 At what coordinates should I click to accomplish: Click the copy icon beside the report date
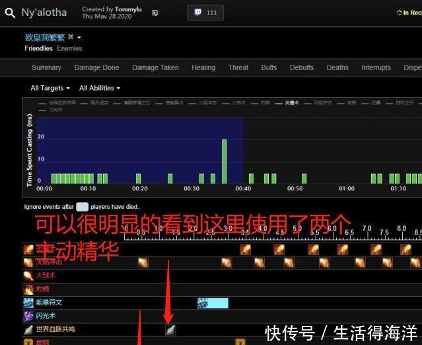155,13
